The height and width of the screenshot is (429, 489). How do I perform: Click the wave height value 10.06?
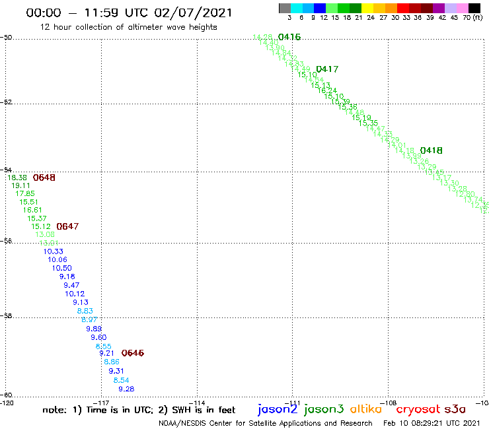click(x=57, y=260)
